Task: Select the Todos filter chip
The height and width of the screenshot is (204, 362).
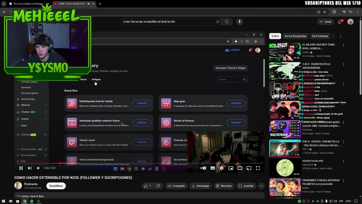Action: click(x=275, y=36)
